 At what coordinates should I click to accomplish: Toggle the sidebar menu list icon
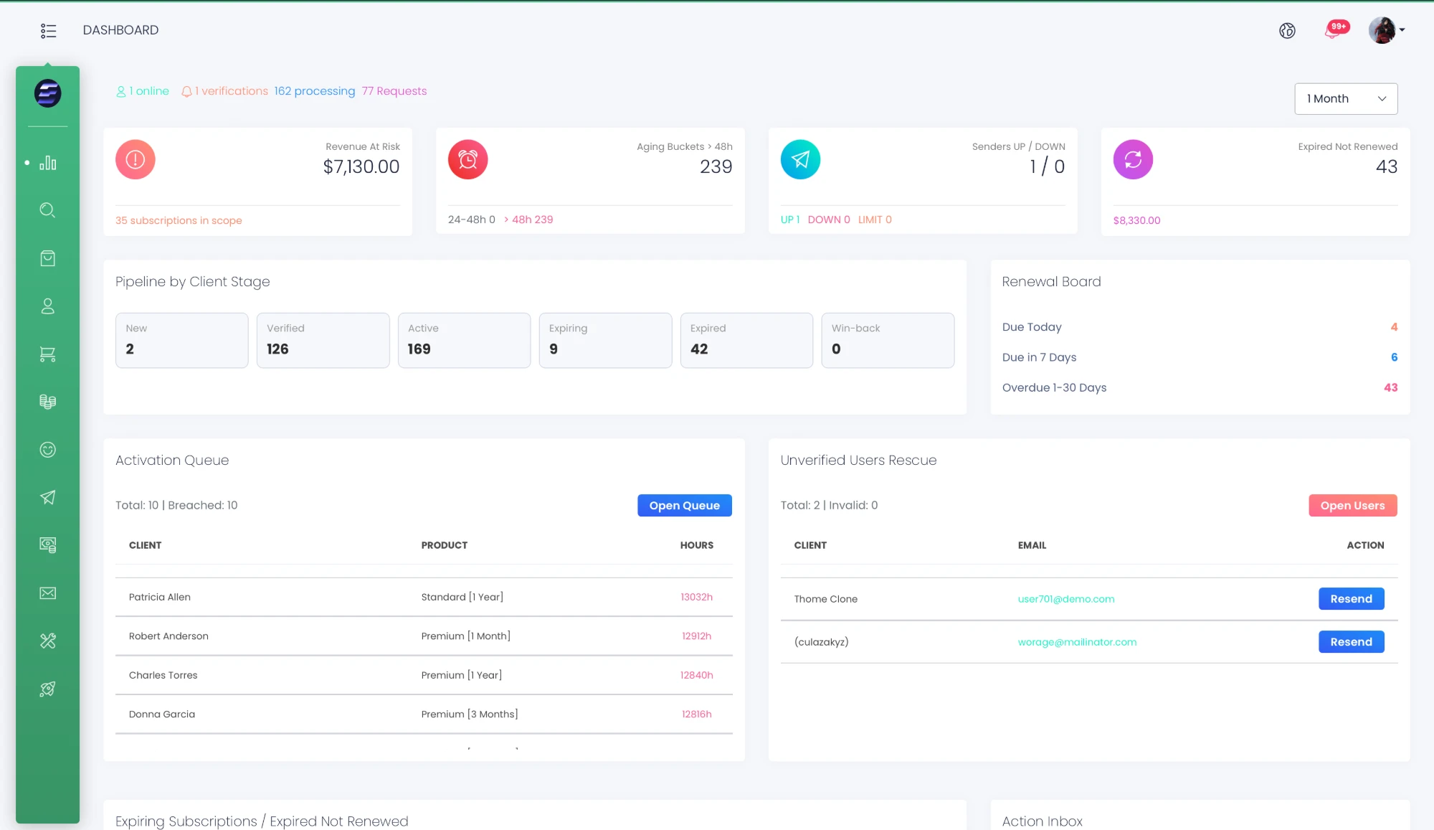[48, 31]
